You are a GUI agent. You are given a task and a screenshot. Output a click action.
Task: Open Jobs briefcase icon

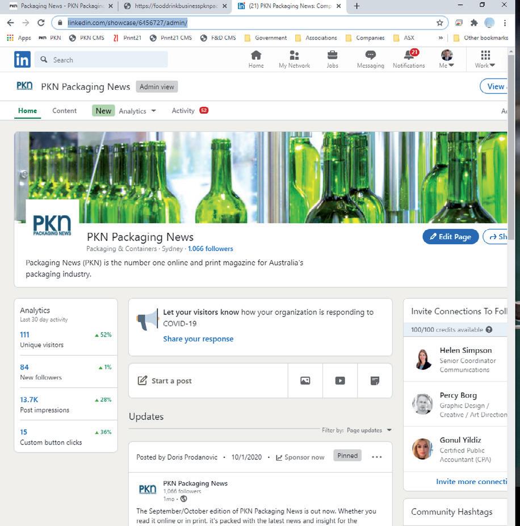point(332,55)
